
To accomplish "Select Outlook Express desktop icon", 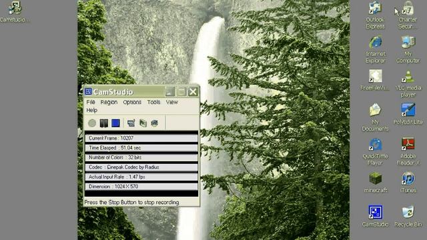I will pyautogui.click(x=375, y=15).
